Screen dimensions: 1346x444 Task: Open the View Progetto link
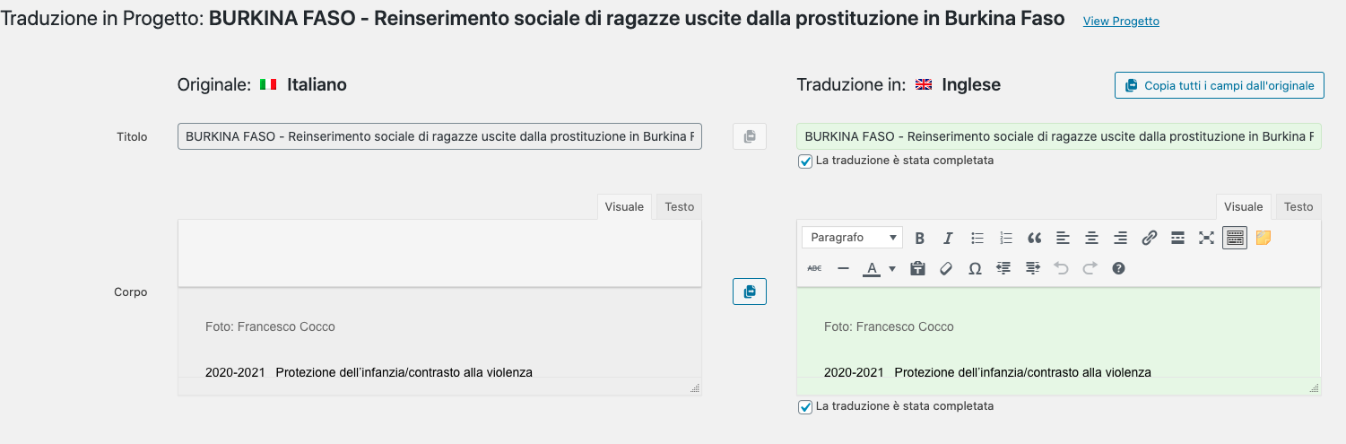1121,22
